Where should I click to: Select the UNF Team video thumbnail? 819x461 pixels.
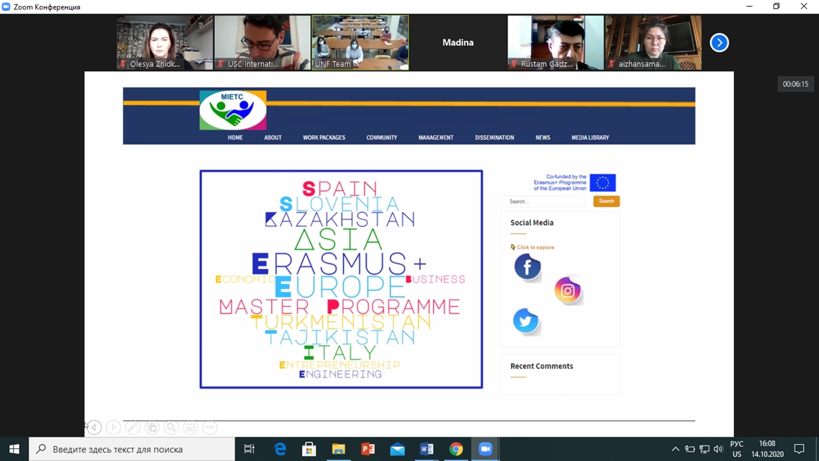click(360, 43)
